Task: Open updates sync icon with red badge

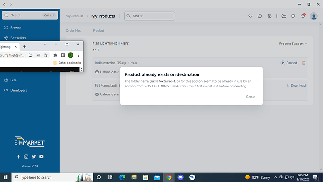Action: [303, 15]
